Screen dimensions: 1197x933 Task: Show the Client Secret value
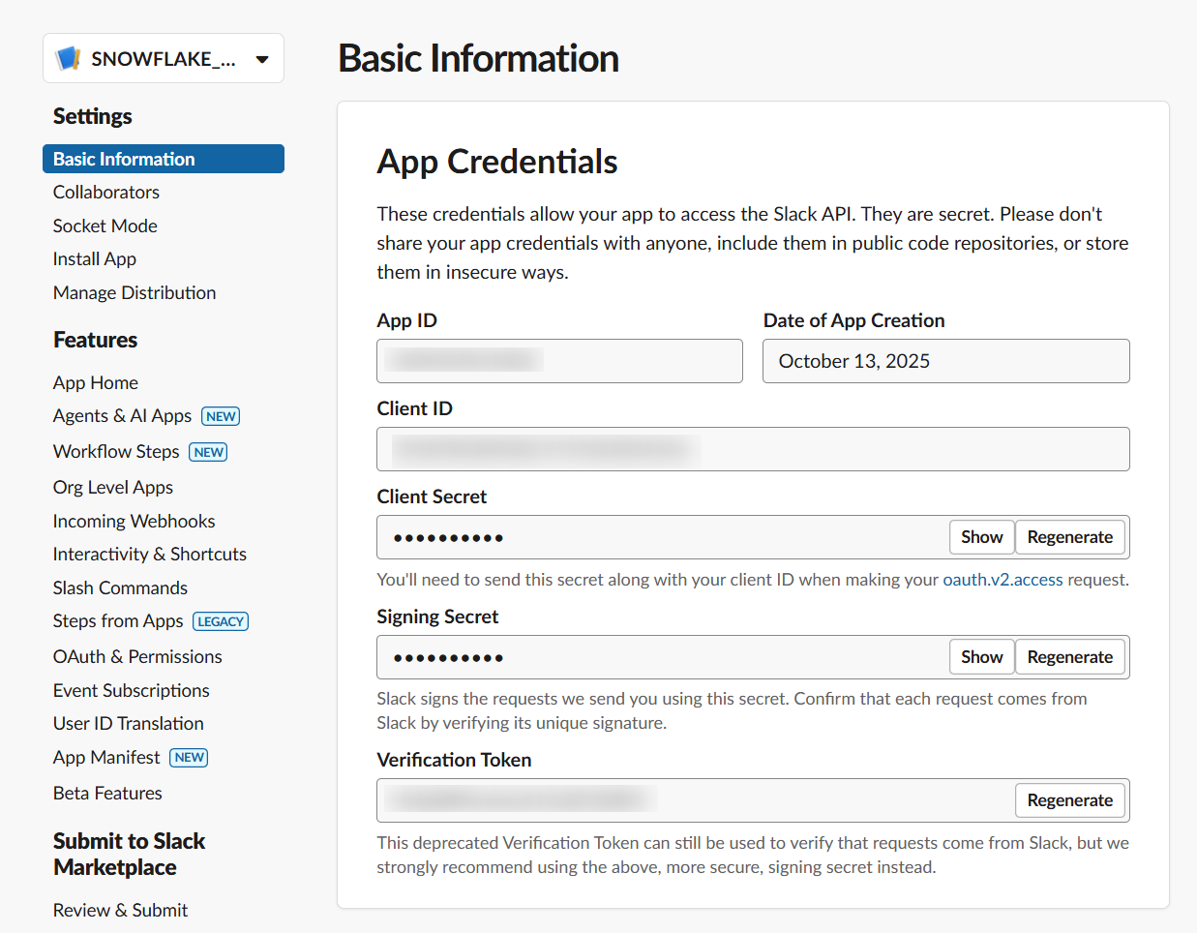click(981, 537)
